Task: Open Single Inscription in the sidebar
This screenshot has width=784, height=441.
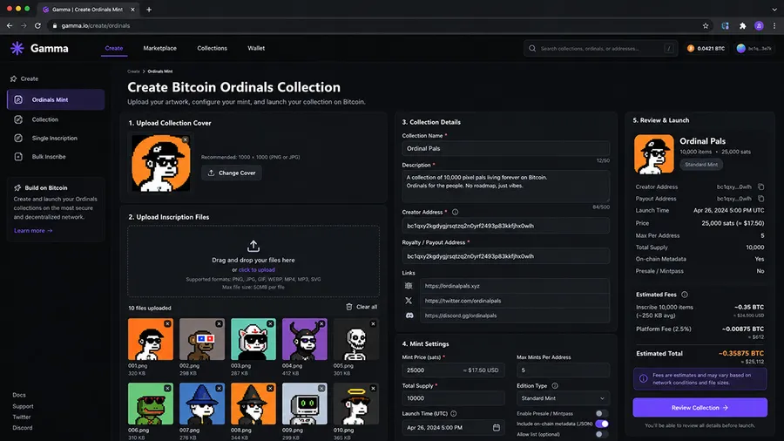Action: click(56, 138)
